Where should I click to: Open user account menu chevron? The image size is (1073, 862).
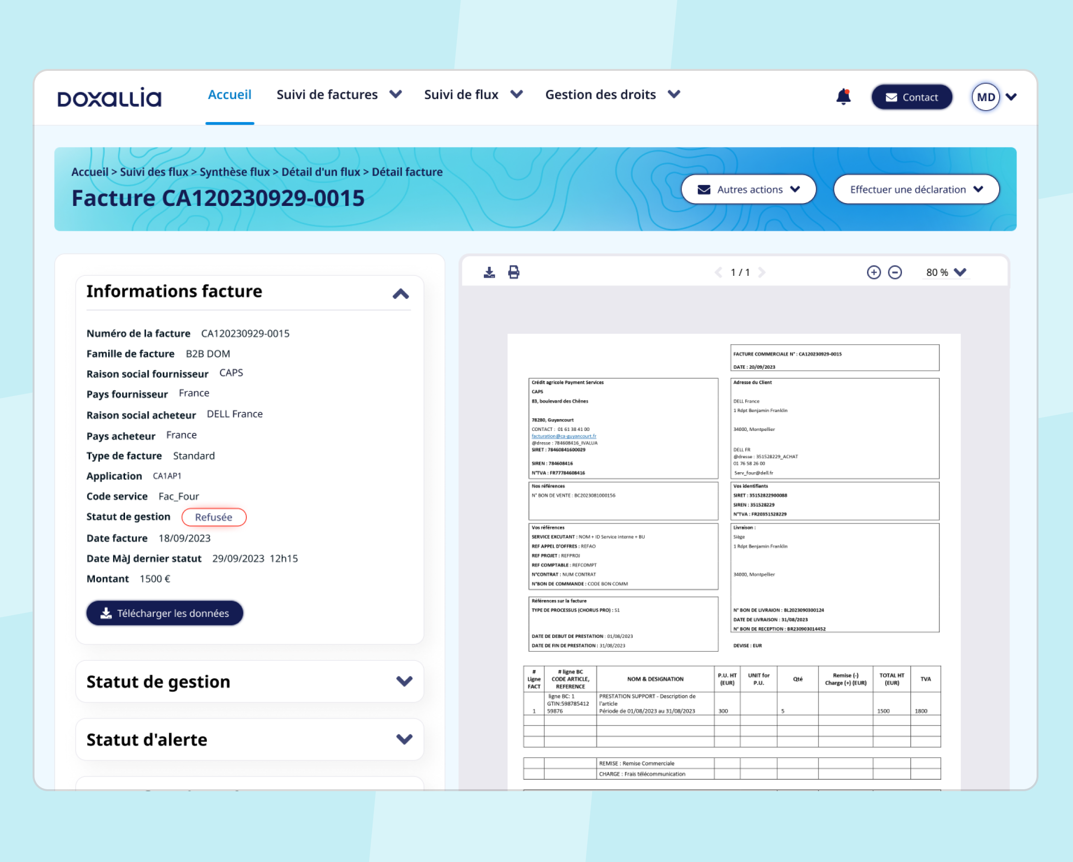click(x=1011, y=97)
